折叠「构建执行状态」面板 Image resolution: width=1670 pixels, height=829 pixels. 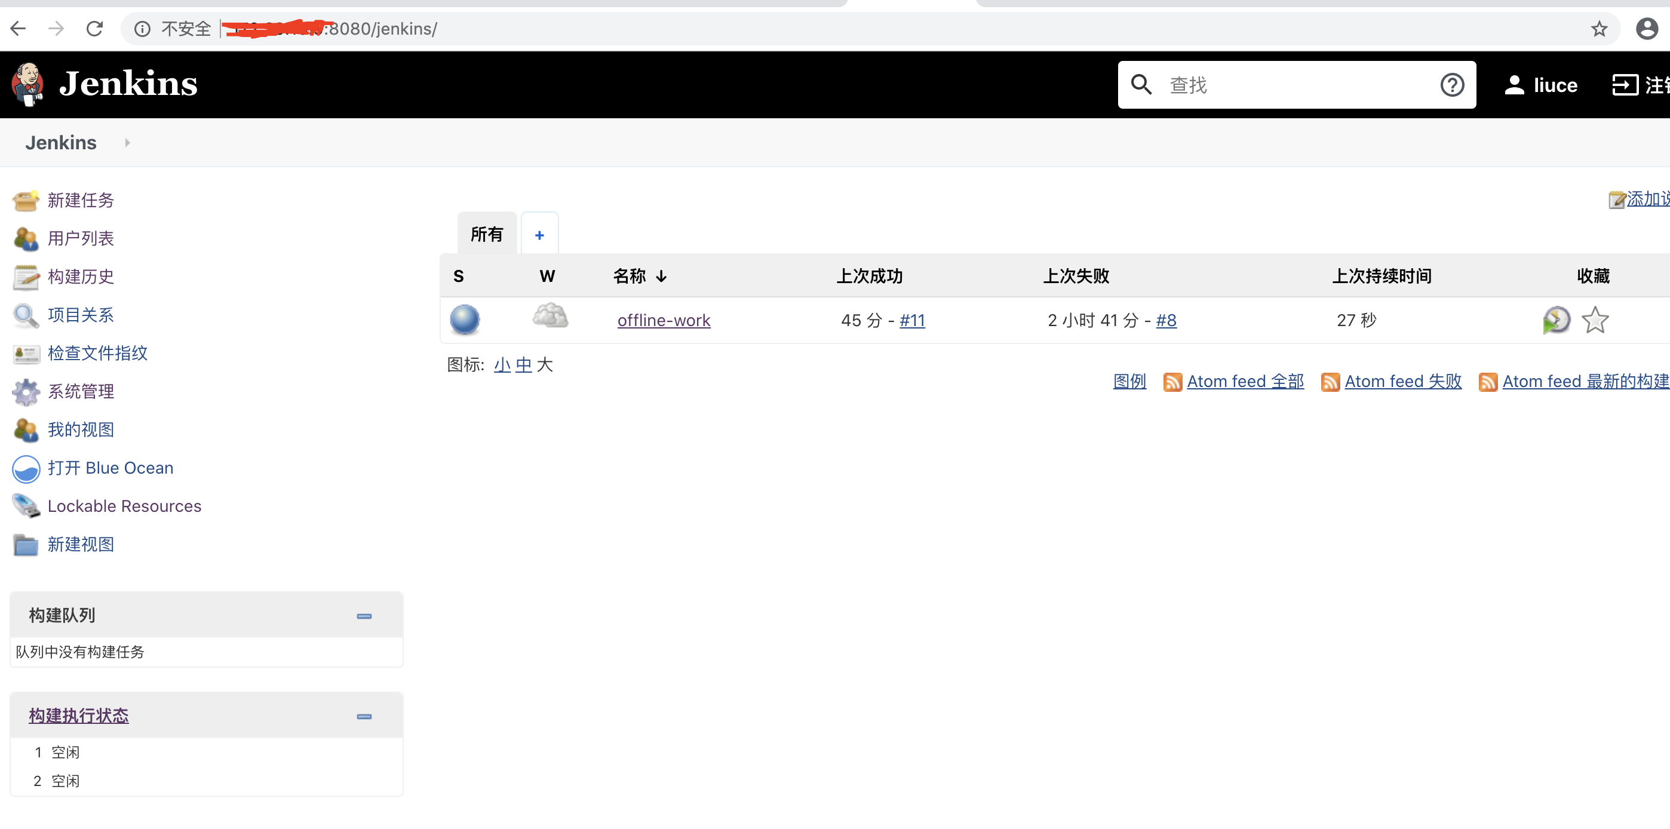364,717
